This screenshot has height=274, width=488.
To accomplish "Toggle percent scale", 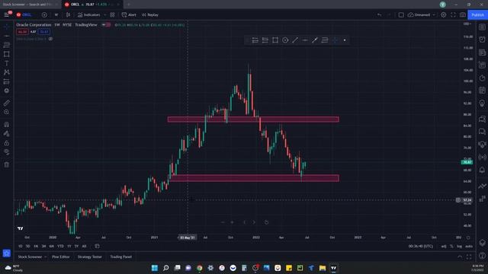I will (x=451, y=246).
